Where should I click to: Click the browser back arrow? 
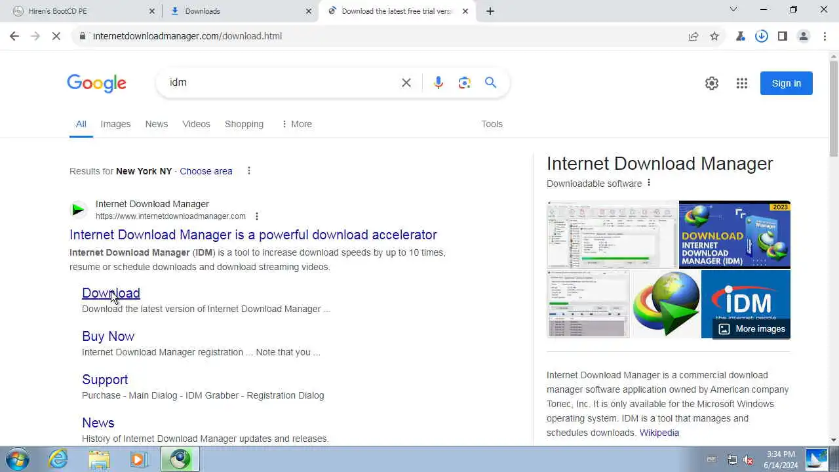[14, 36]
